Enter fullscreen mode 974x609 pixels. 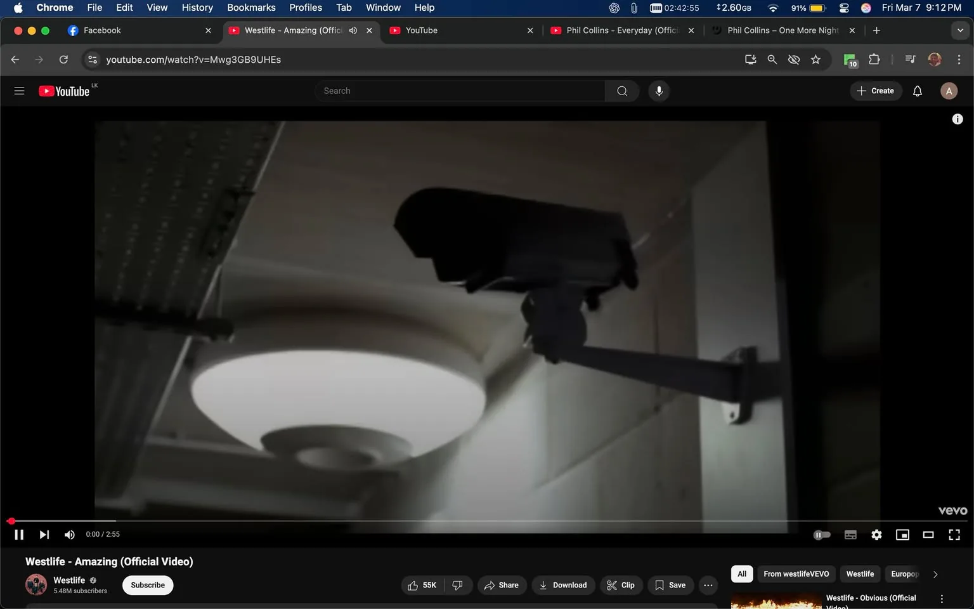click(x=954, y=534)
